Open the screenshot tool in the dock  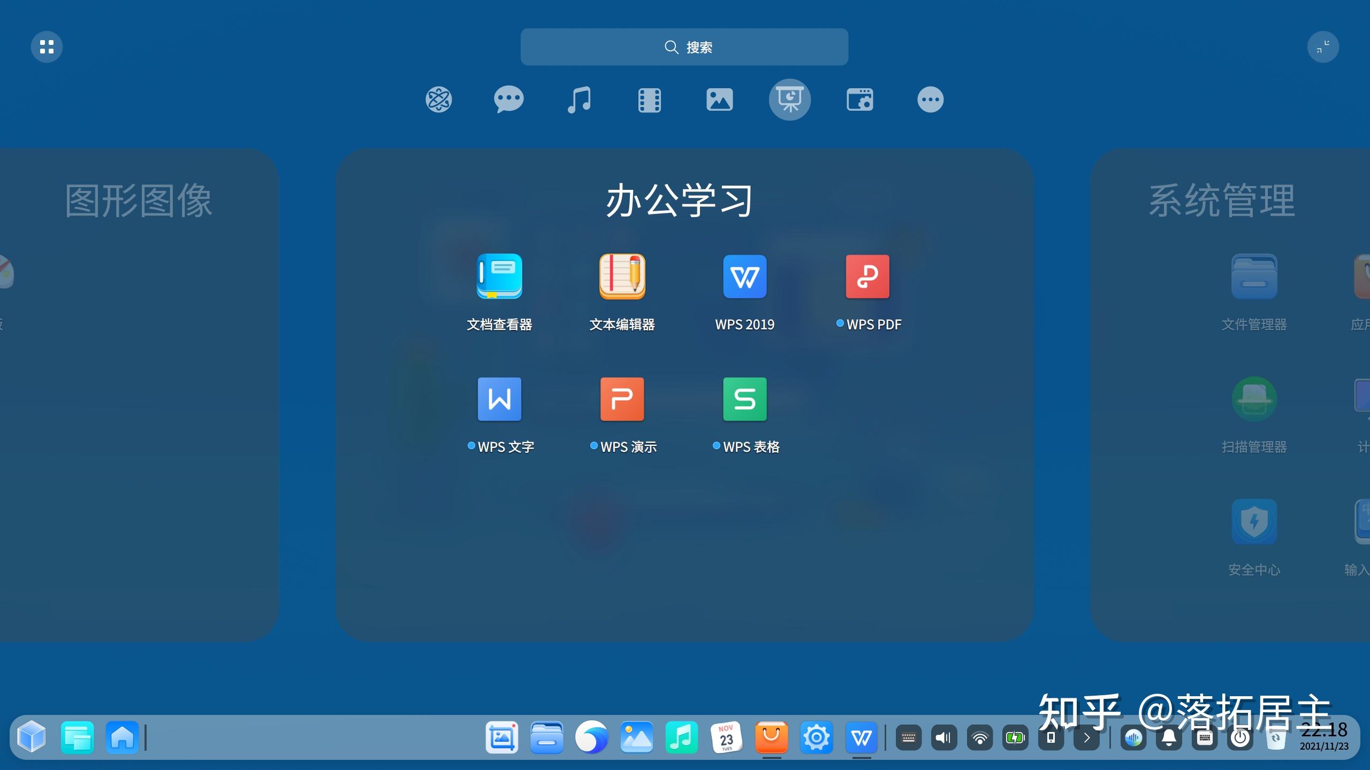tap(502, 737)
